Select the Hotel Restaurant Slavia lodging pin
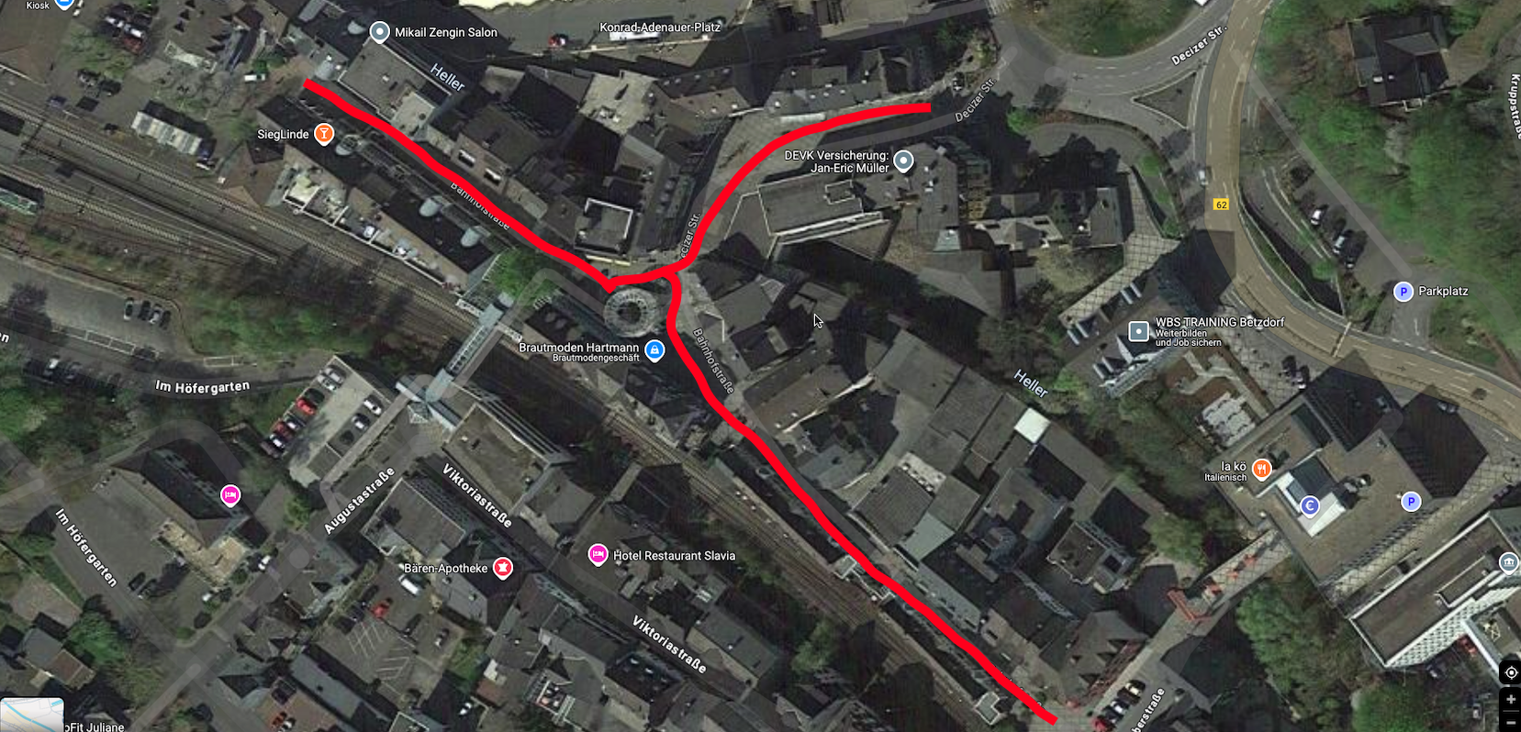The width and height of the screenshot is (1521, 732). tap(598, 554)
